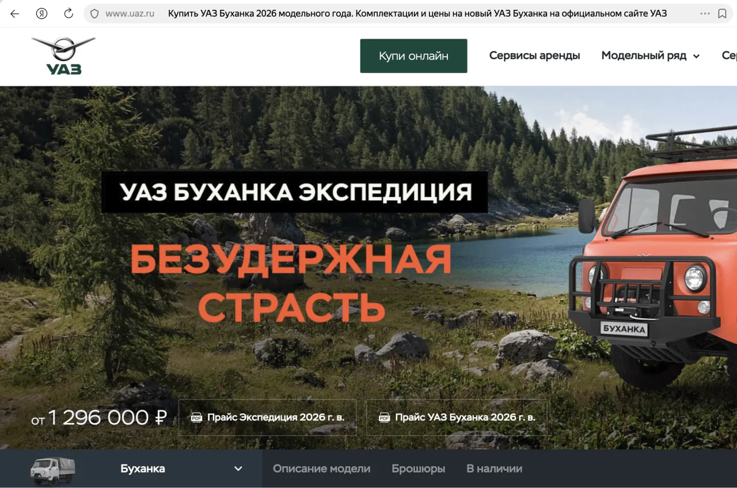The width and height of the screenshot is (737, 488).
Task: Click the УАЗ БУХАНКА ЭКСПЕДИЦИЯ banner heading
Action: click(x=295, y=192)
